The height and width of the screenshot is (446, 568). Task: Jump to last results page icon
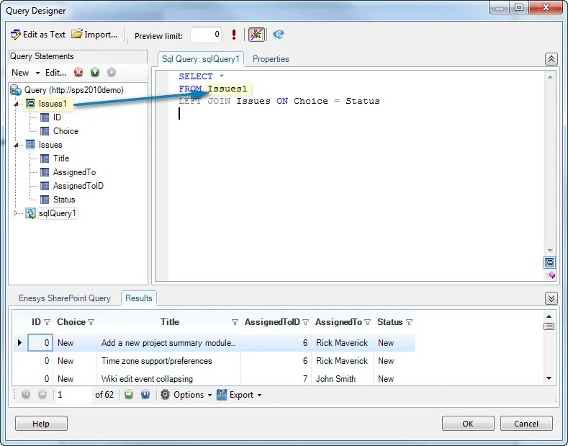145,395
